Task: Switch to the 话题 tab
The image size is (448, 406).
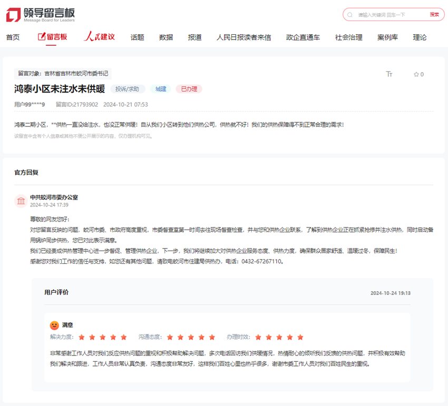Action: pyautogui.click(x=137, y=37)
